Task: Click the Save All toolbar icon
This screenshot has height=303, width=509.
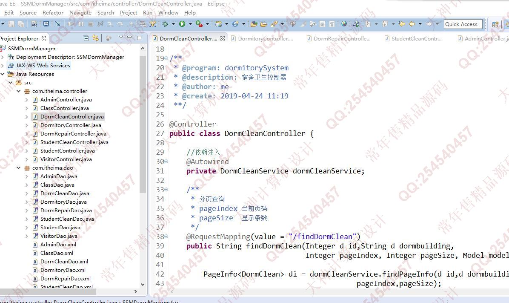Action: (21, 24)
